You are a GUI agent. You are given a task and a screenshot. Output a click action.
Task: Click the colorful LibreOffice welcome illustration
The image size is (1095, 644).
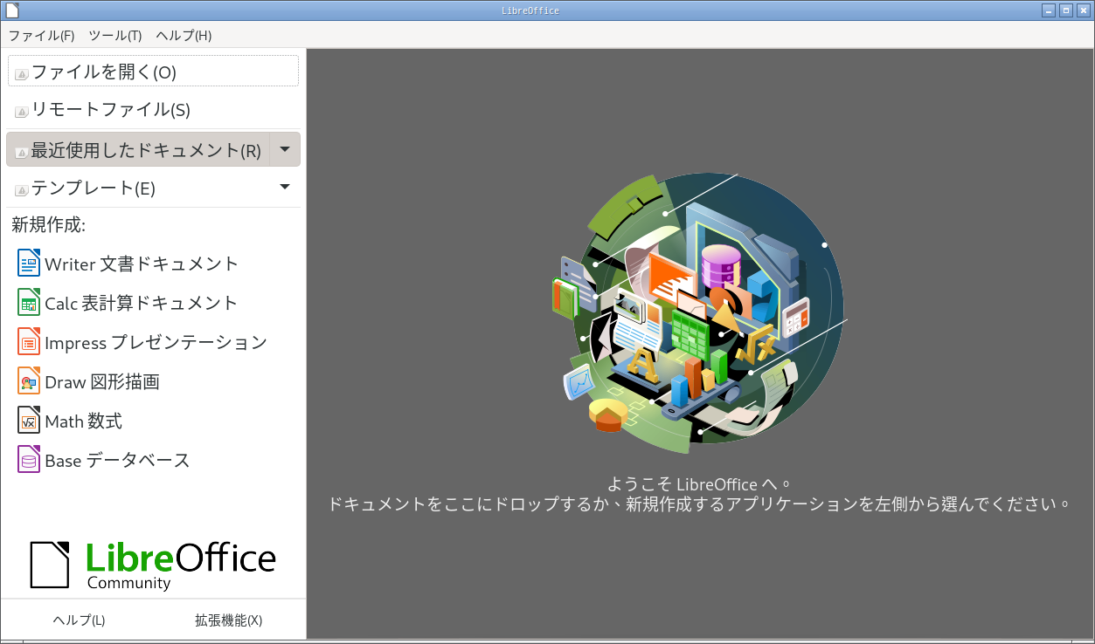(x=699, y=312)
